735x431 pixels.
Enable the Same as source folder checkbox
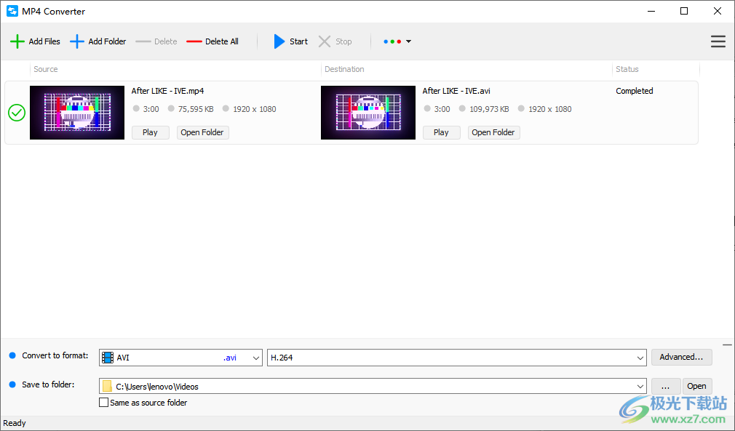point(104,402)
